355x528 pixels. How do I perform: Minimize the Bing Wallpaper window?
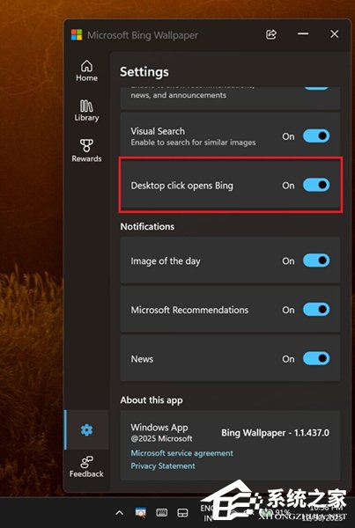click(303, 33)
